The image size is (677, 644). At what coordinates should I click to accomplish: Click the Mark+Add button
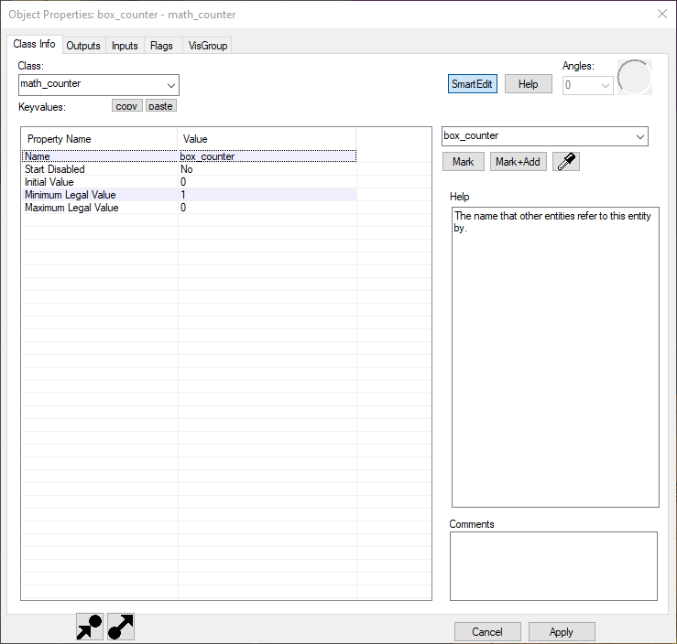point(519,162)
